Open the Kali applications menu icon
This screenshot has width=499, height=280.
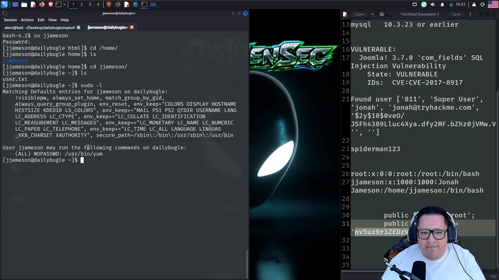[4, 4]
